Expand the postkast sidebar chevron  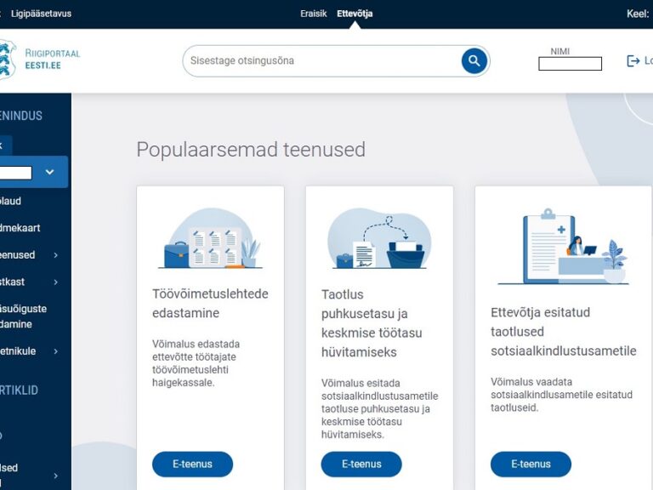point(56,282)
